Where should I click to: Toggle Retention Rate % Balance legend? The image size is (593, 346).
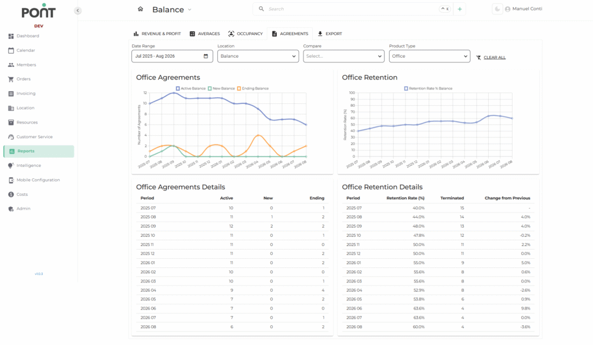click(427, 88)
